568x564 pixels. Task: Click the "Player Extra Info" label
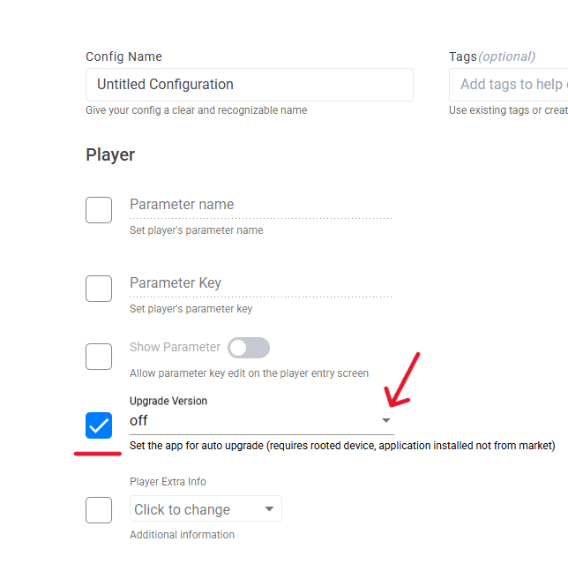pyautogui.click(x=168, y=482)
